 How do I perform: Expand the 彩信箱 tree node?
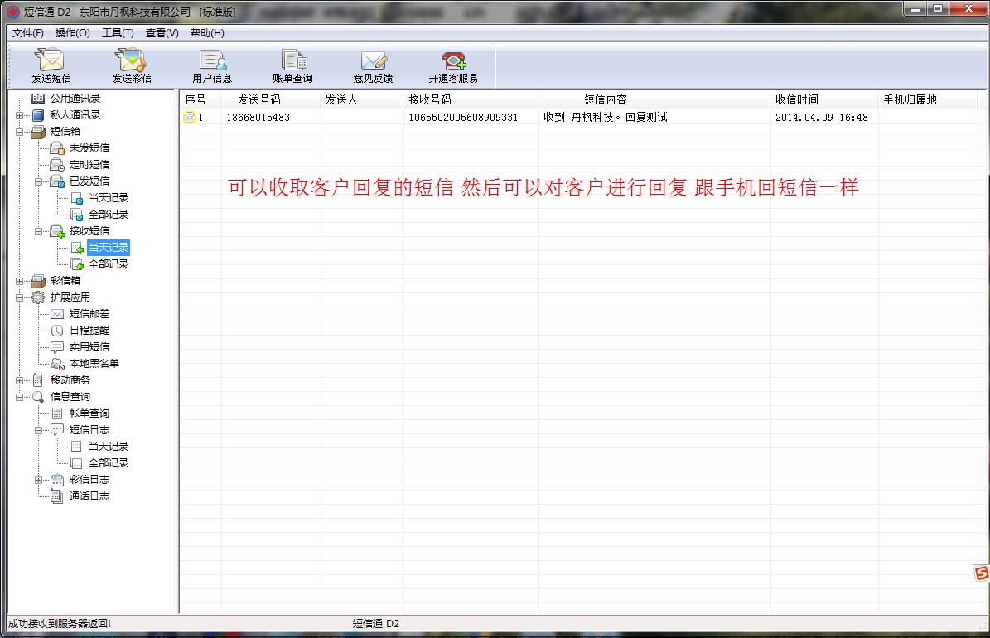point(19,281)
